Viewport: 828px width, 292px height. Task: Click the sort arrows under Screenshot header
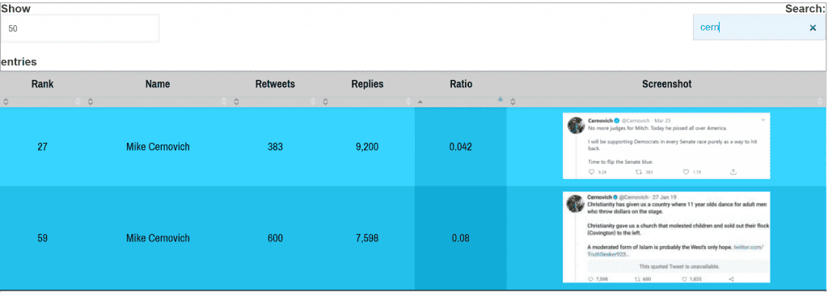click(512, 101)
